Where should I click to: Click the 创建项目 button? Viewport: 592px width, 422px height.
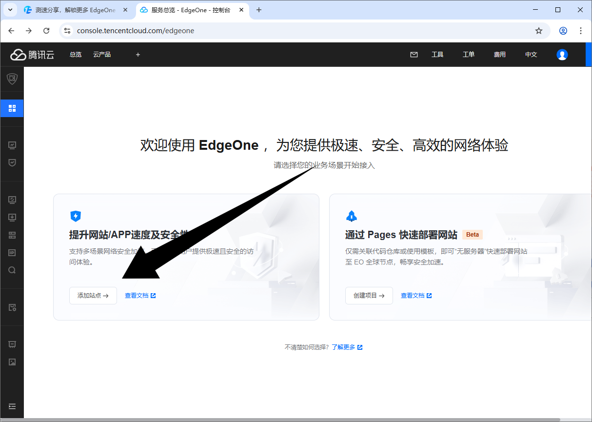pyautogui.click(x=369, y=295)
